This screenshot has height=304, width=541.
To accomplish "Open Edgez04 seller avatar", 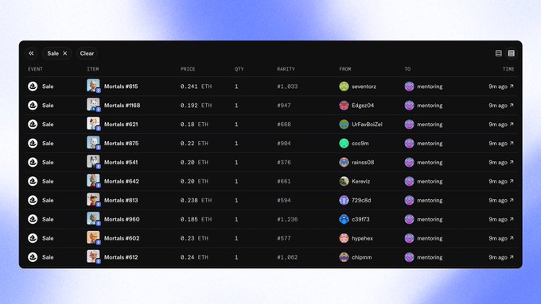I will point(344,106).
